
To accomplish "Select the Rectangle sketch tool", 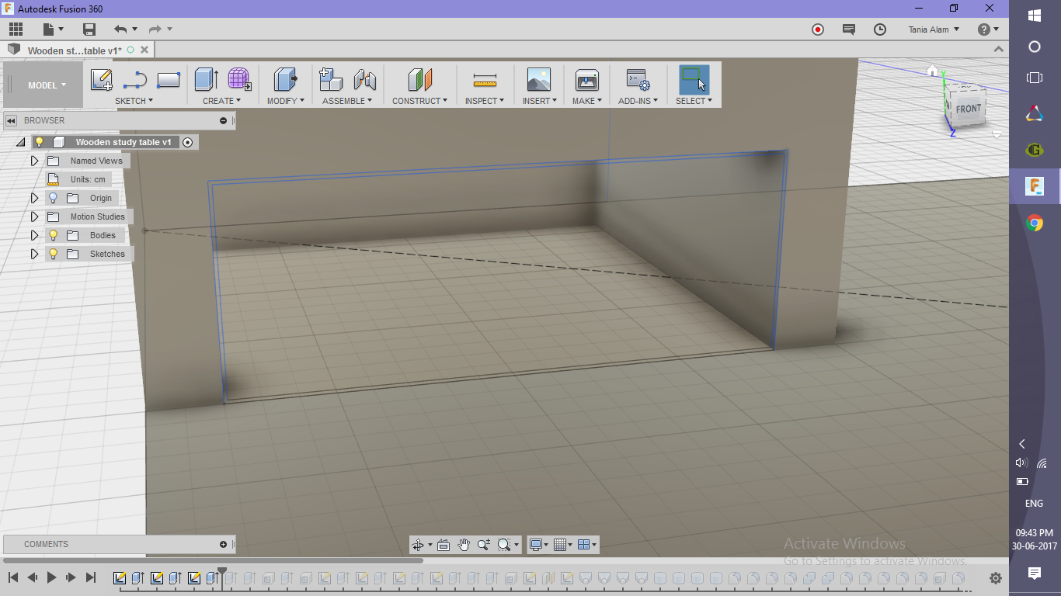I will tap(169, 80).
